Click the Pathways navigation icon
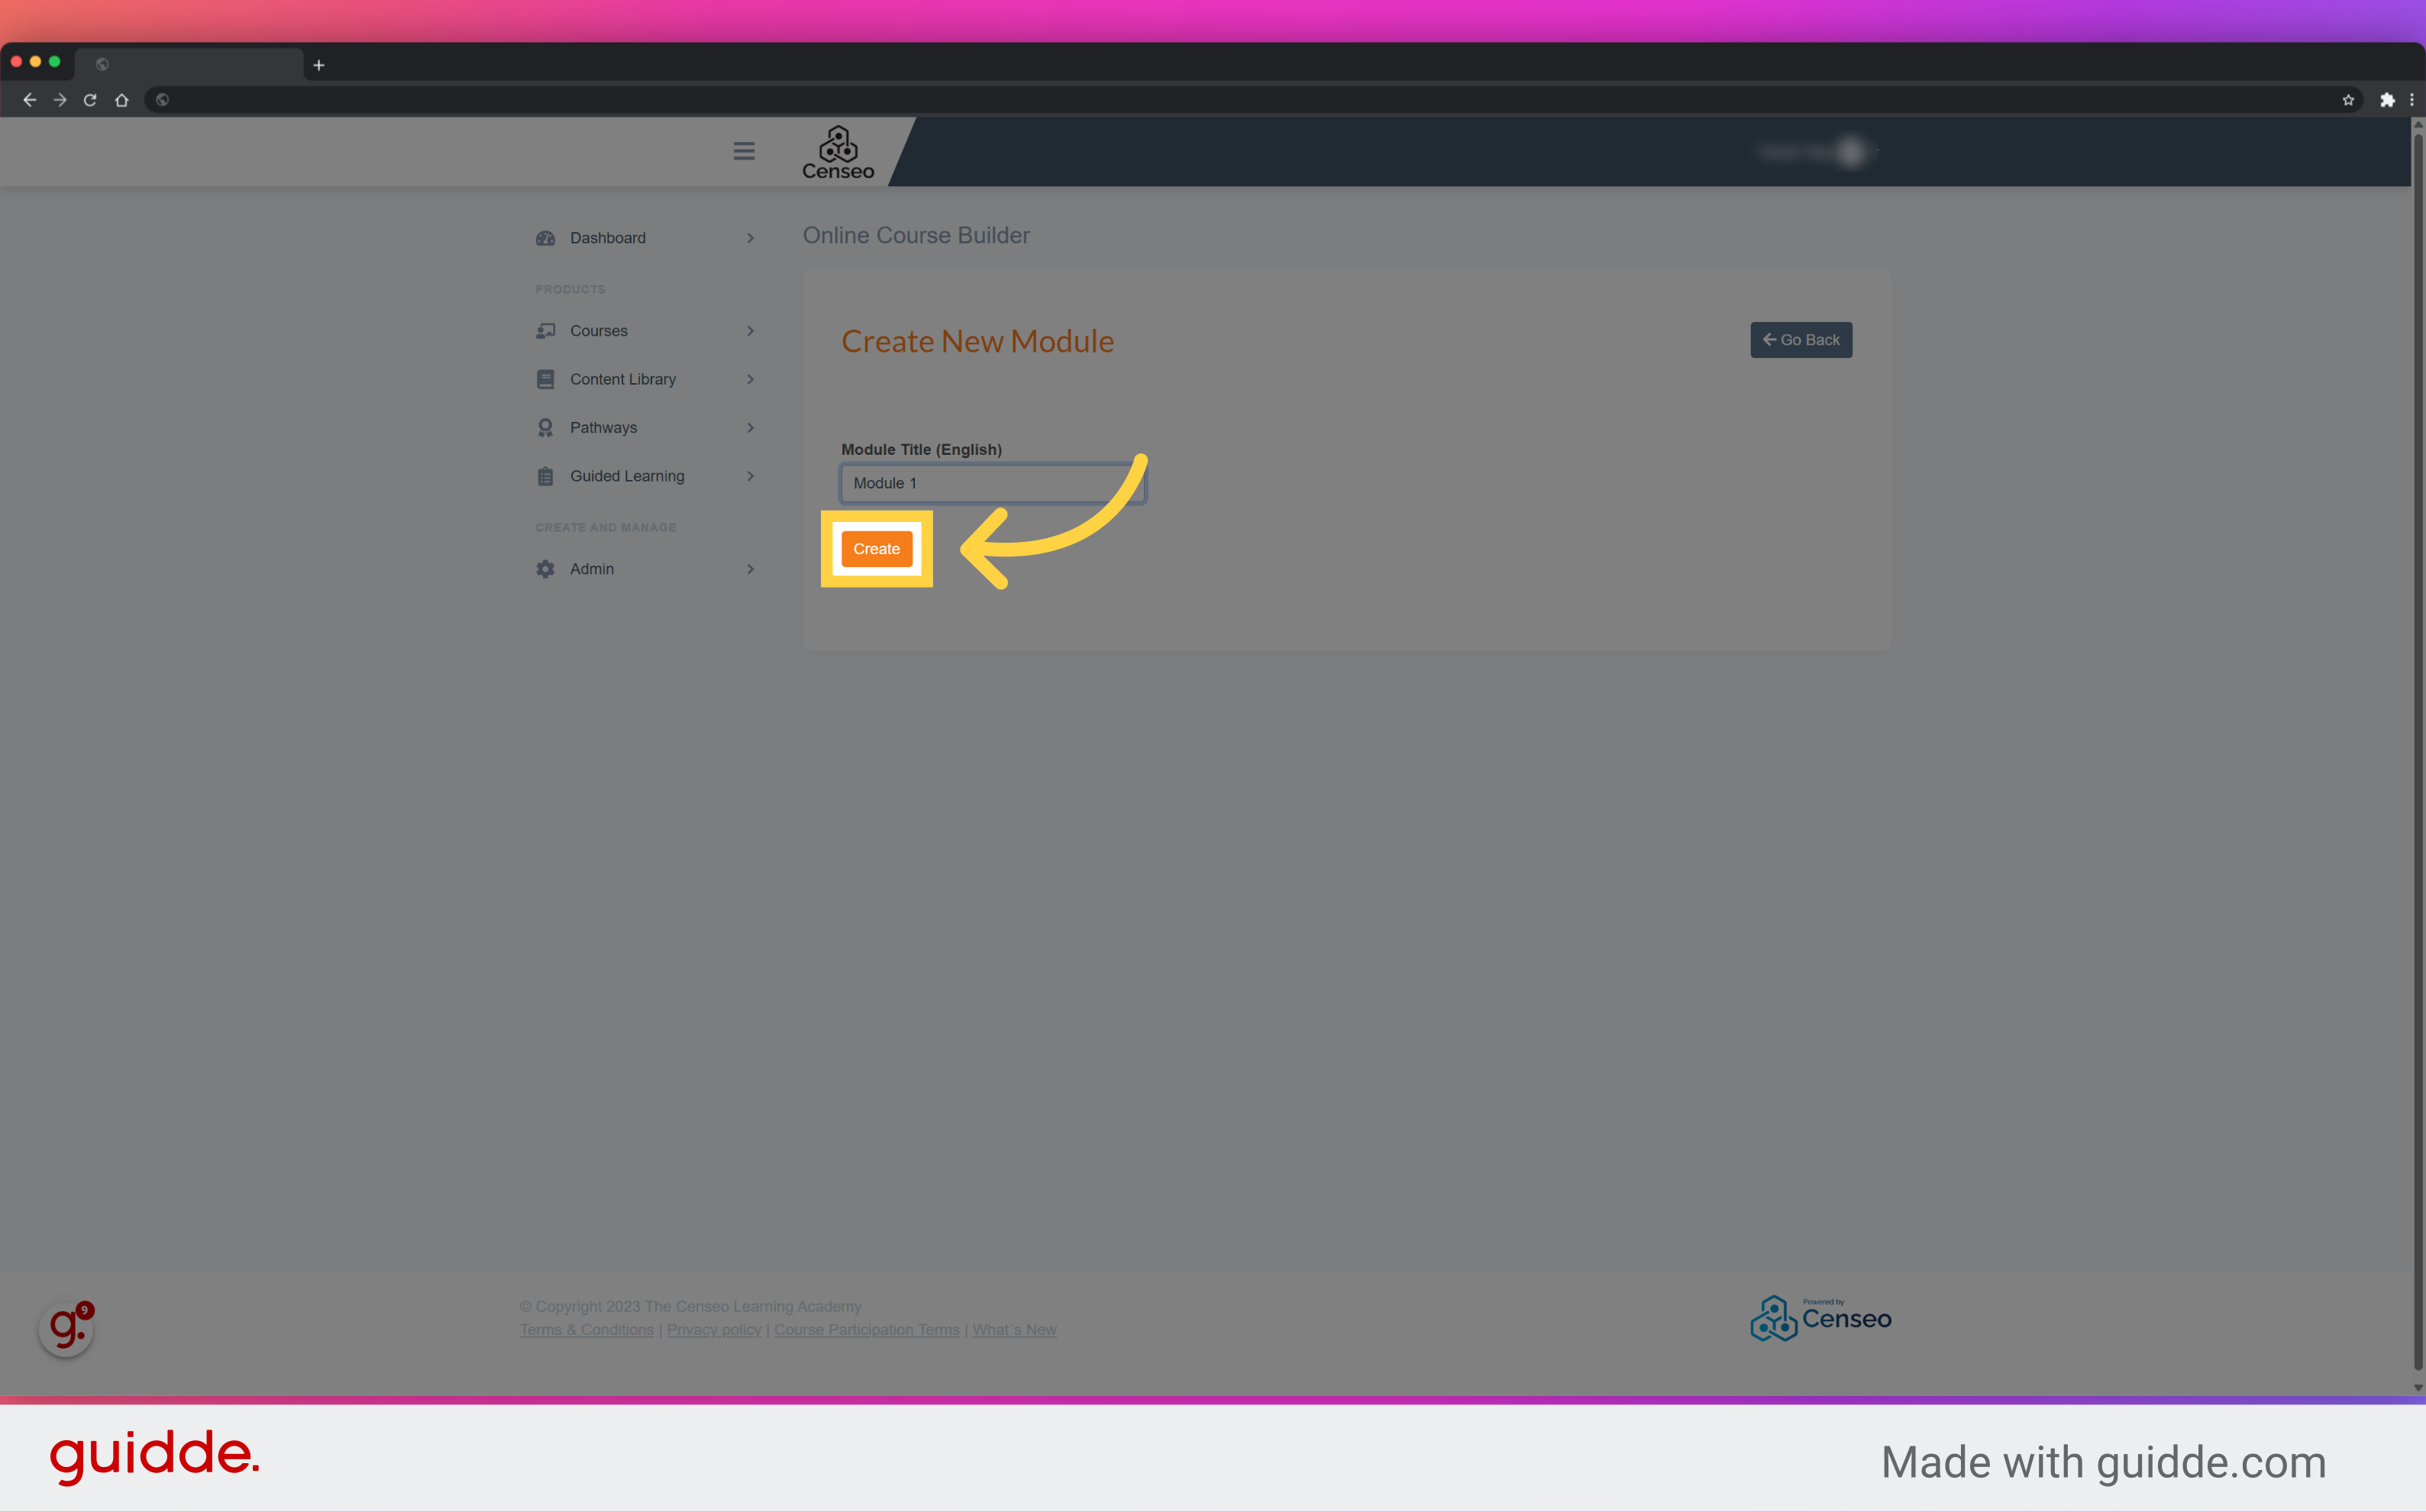2426x1512 pixels. (545, 427)
